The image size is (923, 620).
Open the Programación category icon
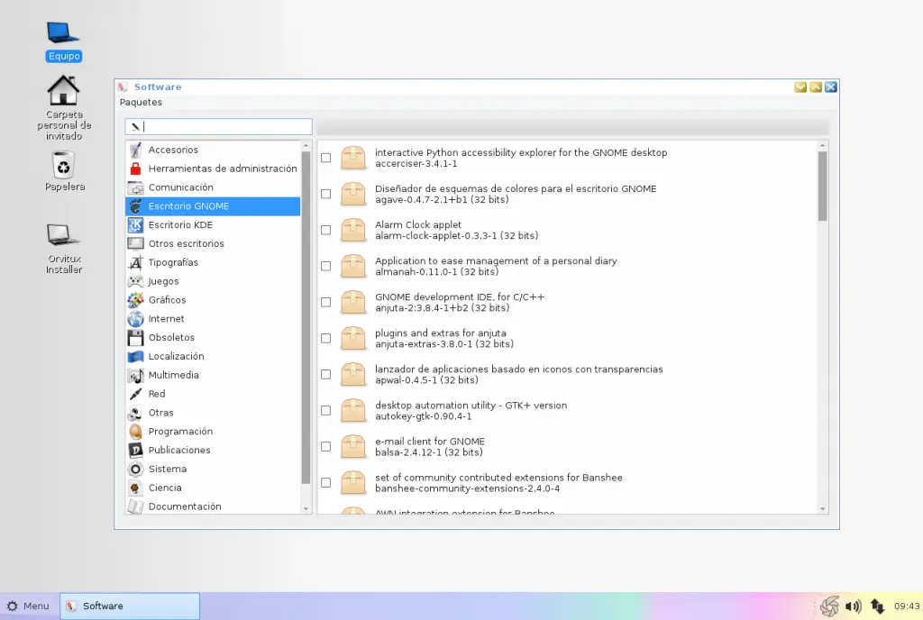[135, 432]
